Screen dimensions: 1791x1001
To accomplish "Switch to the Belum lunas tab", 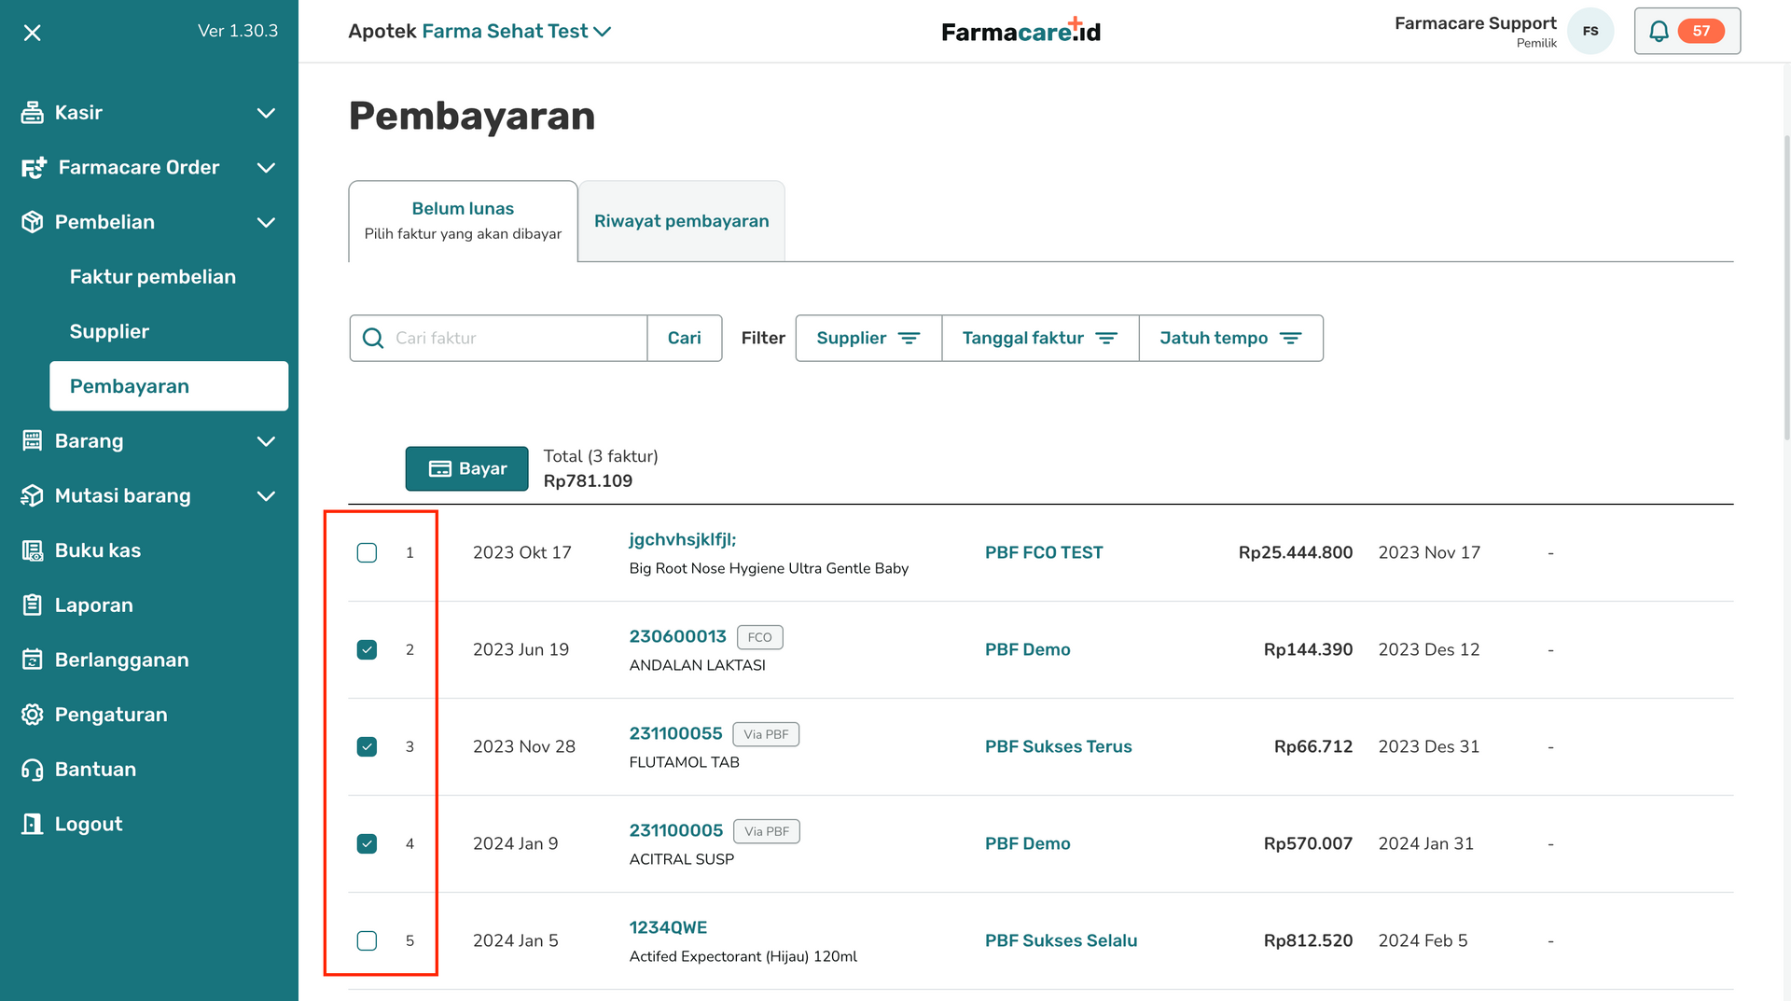I will click(464, 221).
